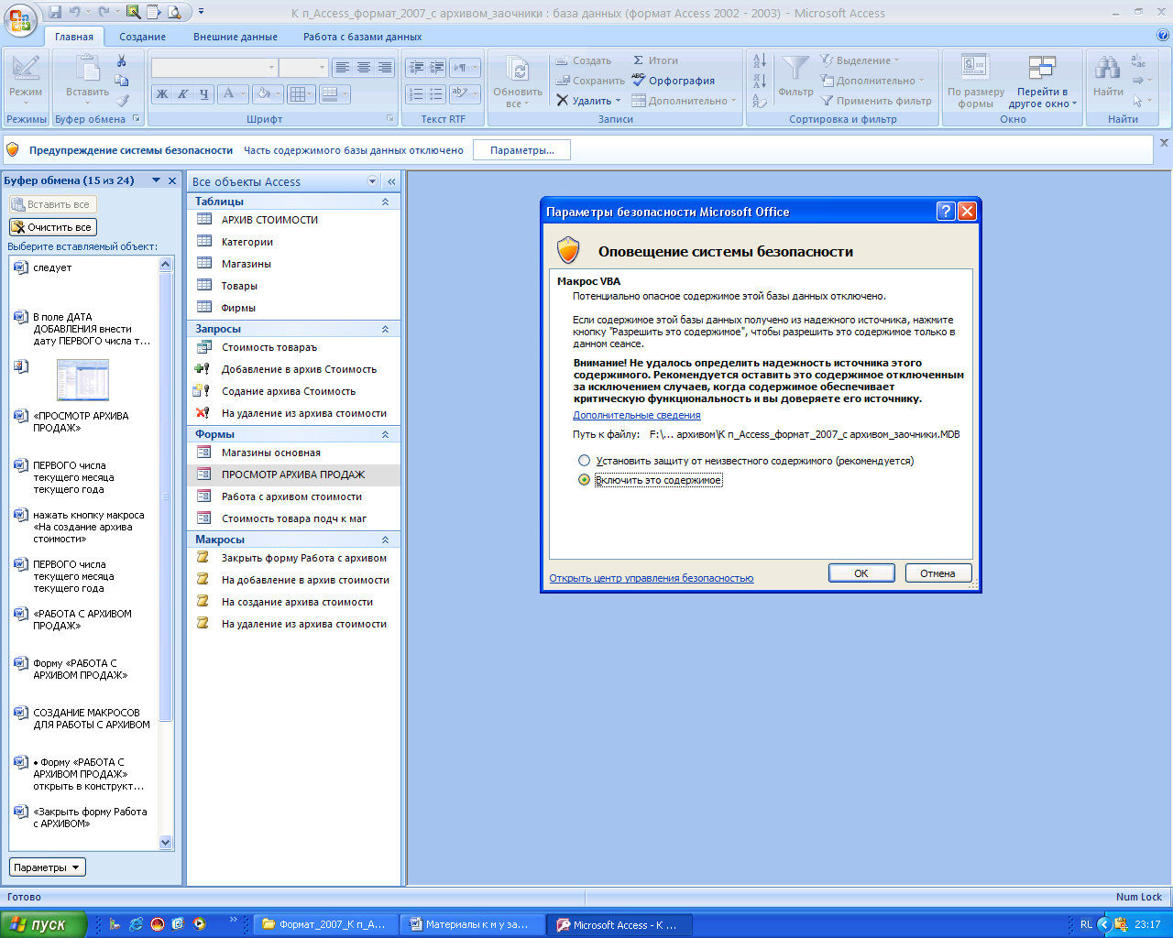Collapse the Макросы group
This screenshot has width=1173, height=938.
[385, 540]
